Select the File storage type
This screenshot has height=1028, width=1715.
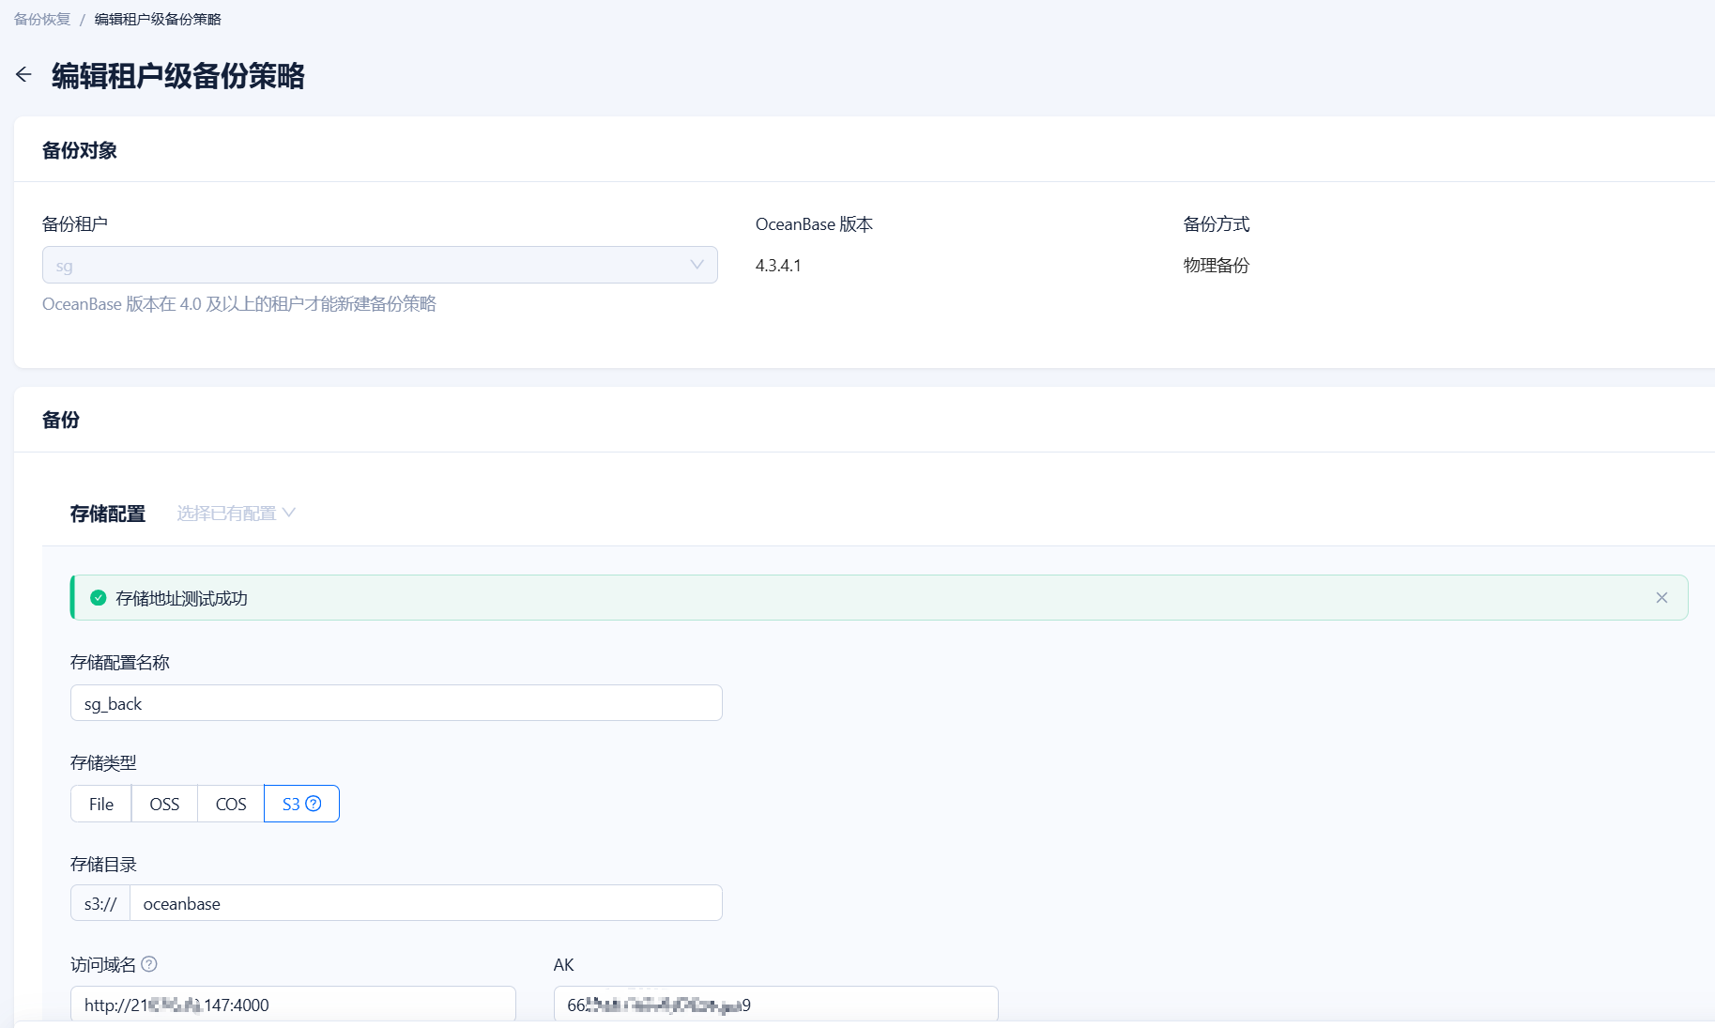[101, 804]
